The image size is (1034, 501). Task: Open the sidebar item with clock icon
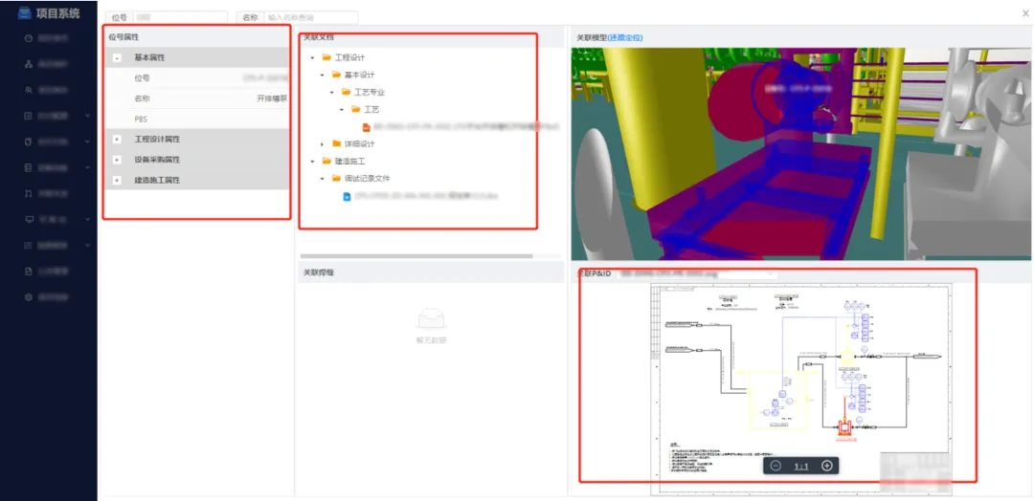[x=29, y=38]
